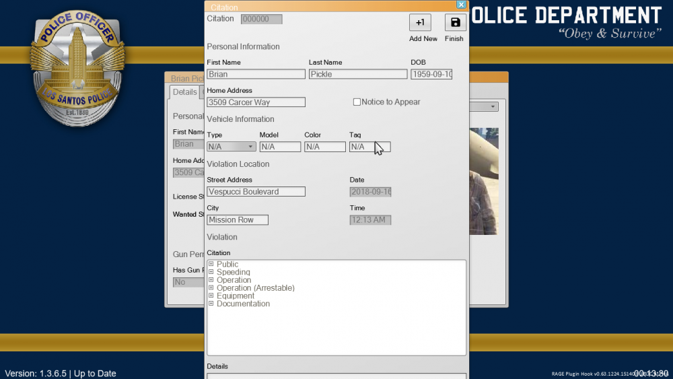The image size is (673, 379).
Task: Click the Last Name field containing Pickle
Action: pyautogui.click(x=358, y=74)
